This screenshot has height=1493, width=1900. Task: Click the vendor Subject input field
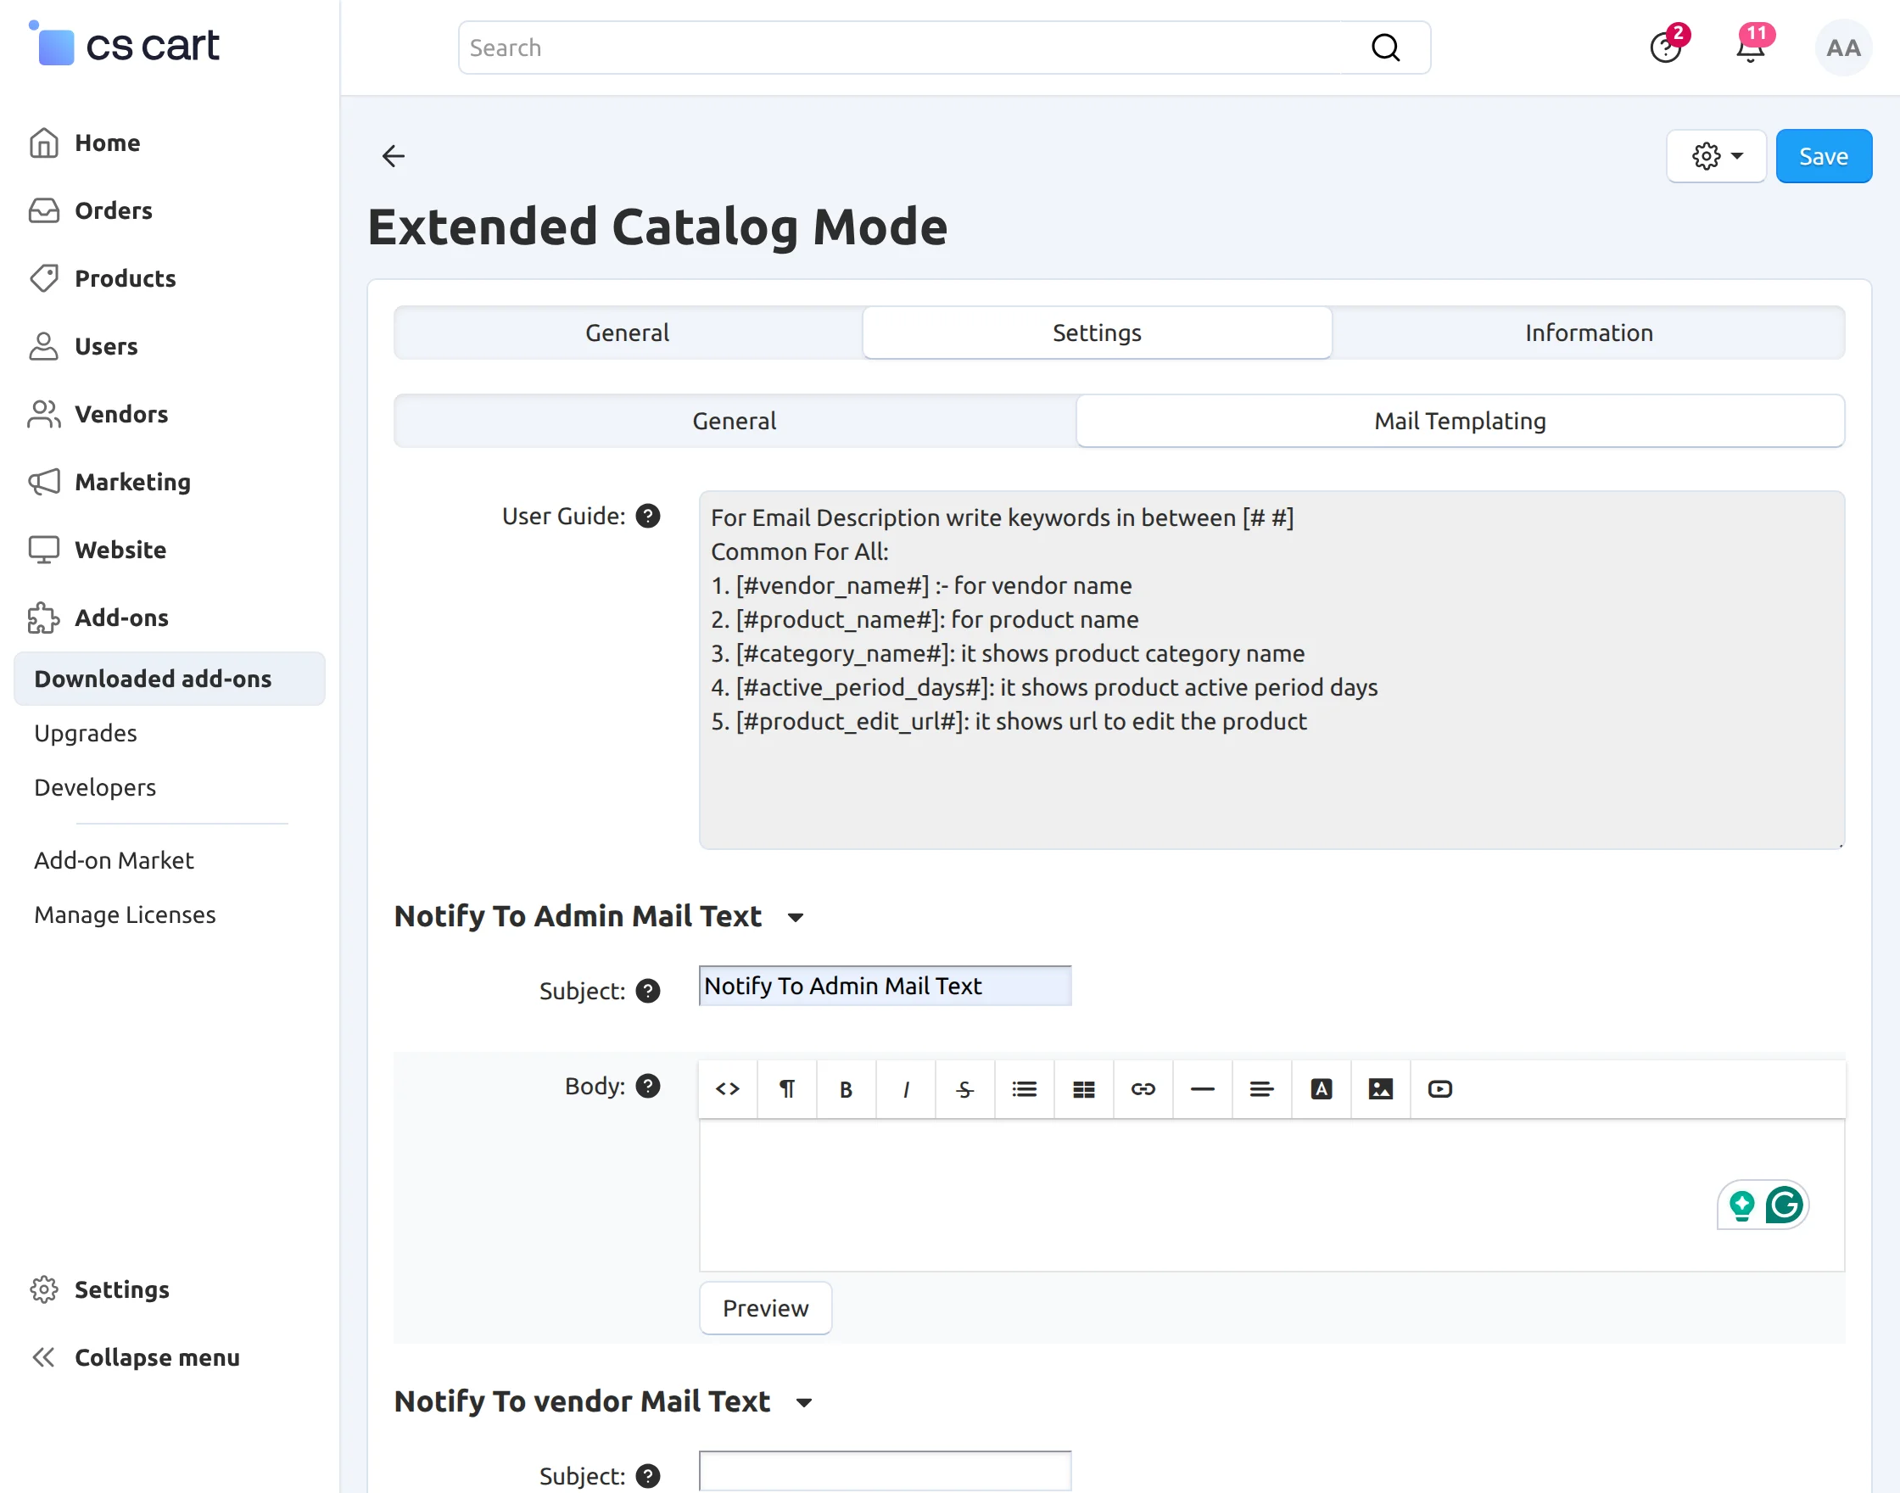pyautogui.click(x=886, y=1472)
